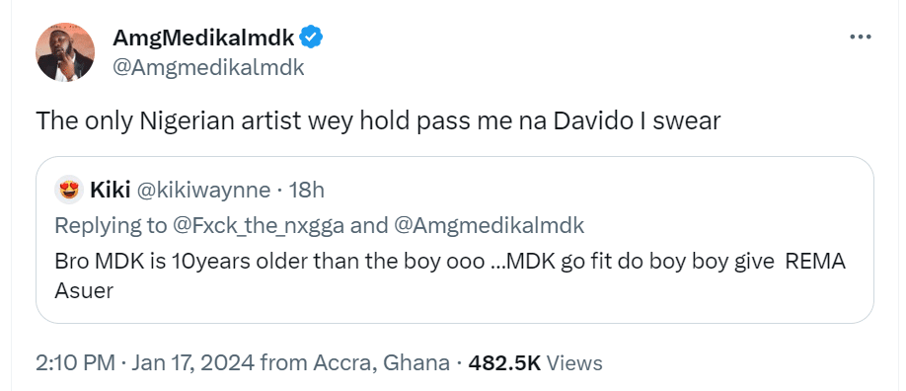Open Kiki's display name in quoted tweet

tap(110, 190)
